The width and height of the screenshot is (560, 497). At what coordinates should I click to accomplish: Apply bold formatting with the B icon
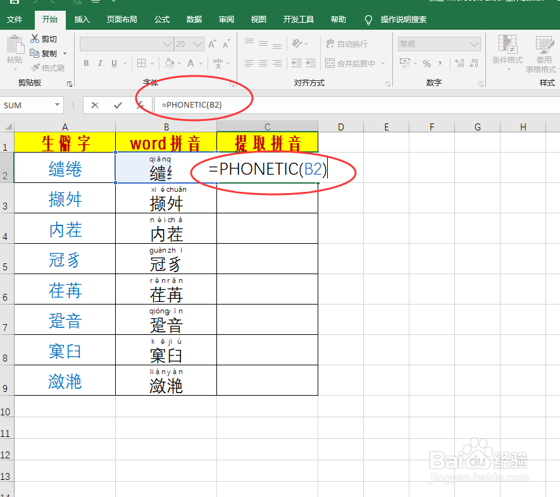point(87,63)
